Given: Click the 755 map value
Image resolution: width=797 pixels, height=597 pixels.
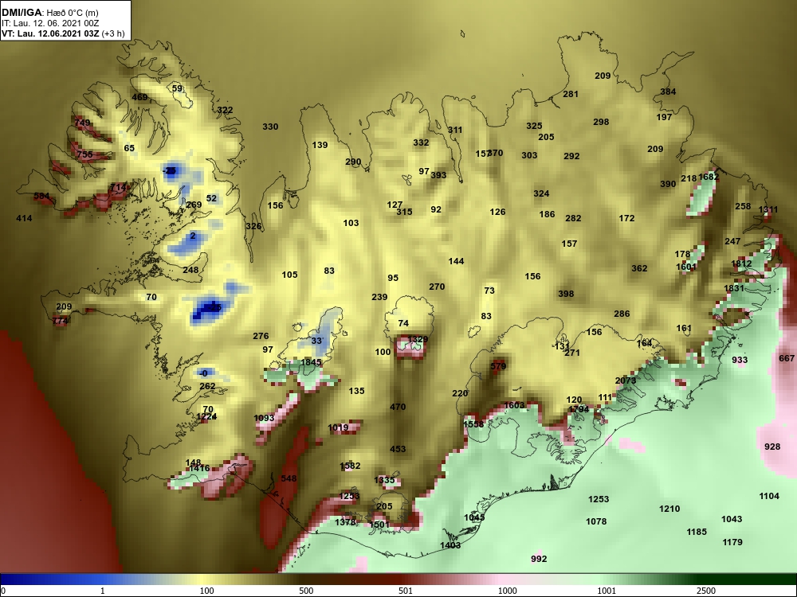Looking at the screenshot, I should (85, 154).
